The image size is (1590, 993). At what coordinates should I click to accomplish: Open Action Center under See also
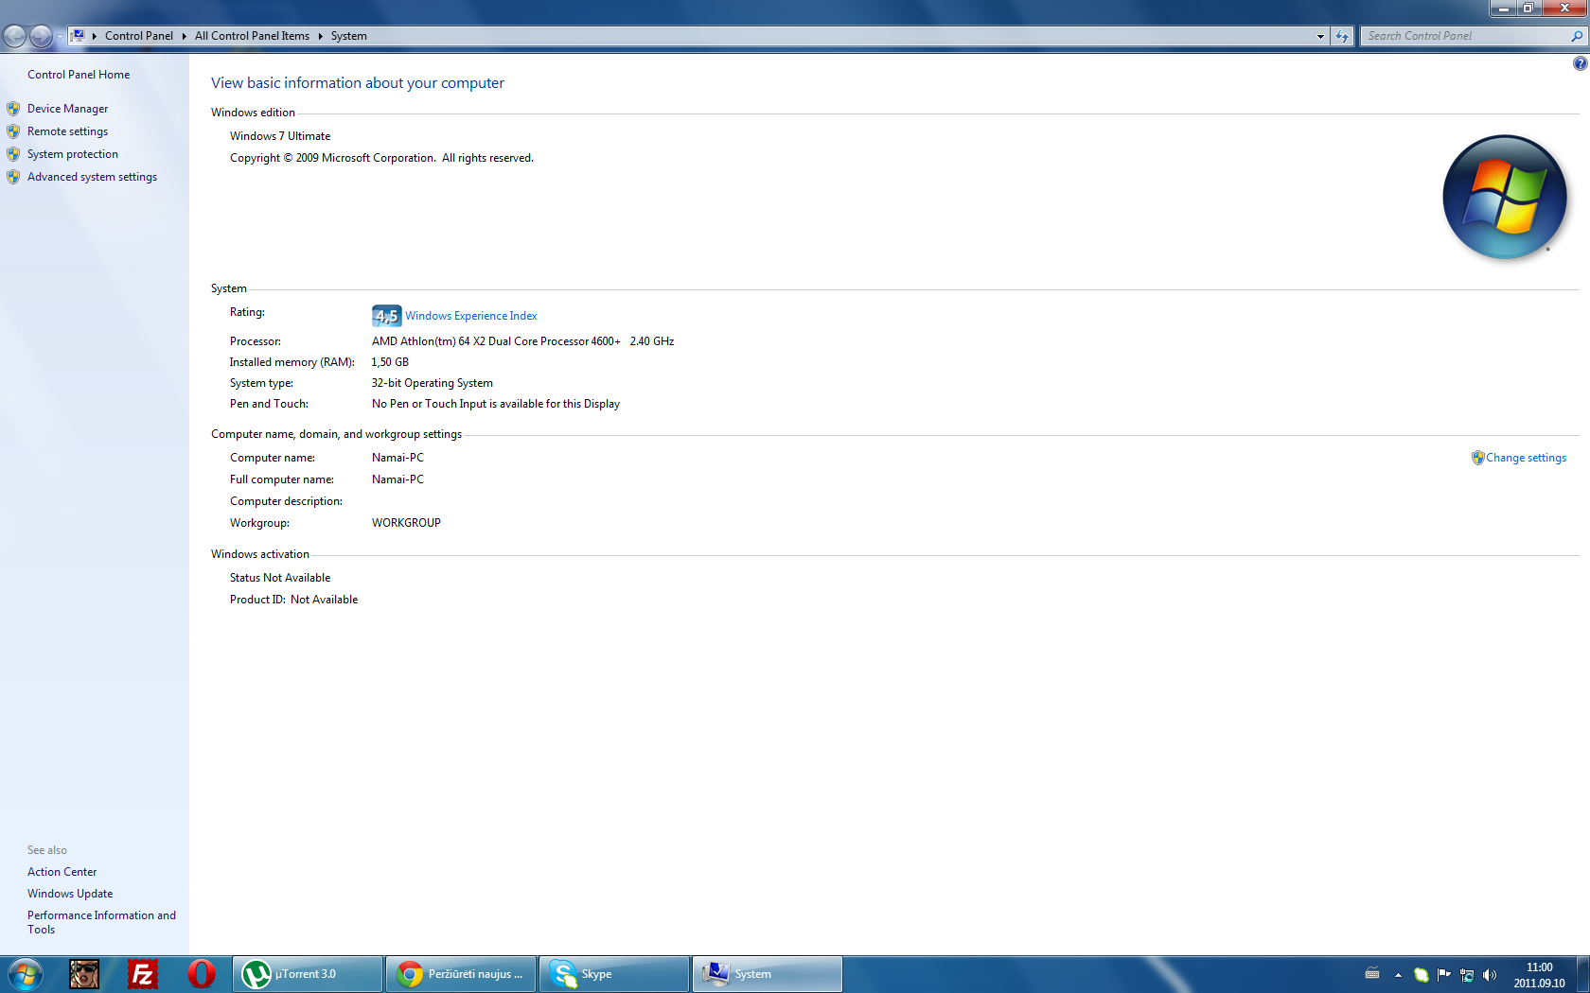62,872
